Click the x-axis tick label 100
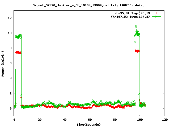 pos(140,120)
